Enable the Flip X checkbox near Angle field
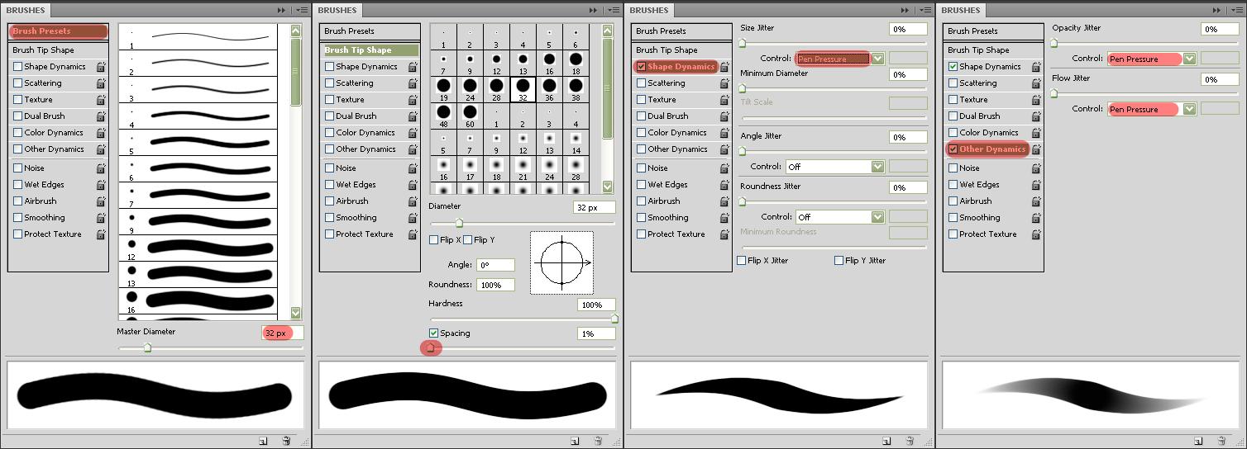The width and height of the screenshot is (1247, 449). 434,240
